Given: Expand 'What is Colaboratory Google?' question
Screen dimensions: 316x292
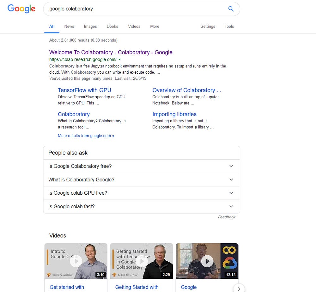Looking at the screenshot, I should [231, 179].
